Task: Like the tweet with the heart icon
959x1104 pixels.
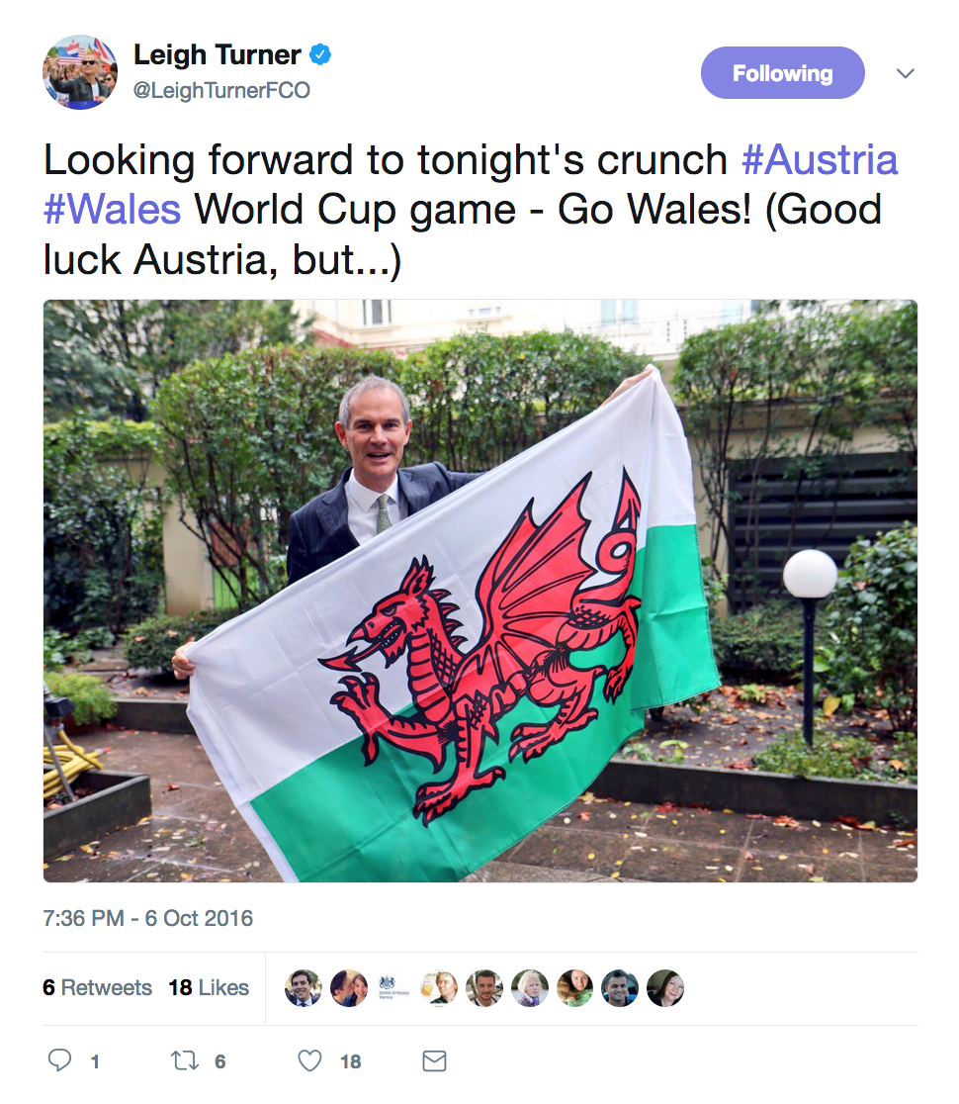Action: [x=309, y=1060]
